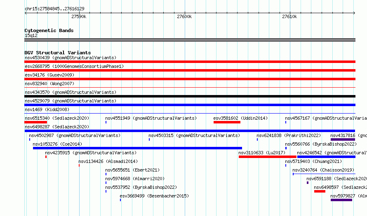Open nsv4503315 gnomAD variant label

click(x=194, y=135)
